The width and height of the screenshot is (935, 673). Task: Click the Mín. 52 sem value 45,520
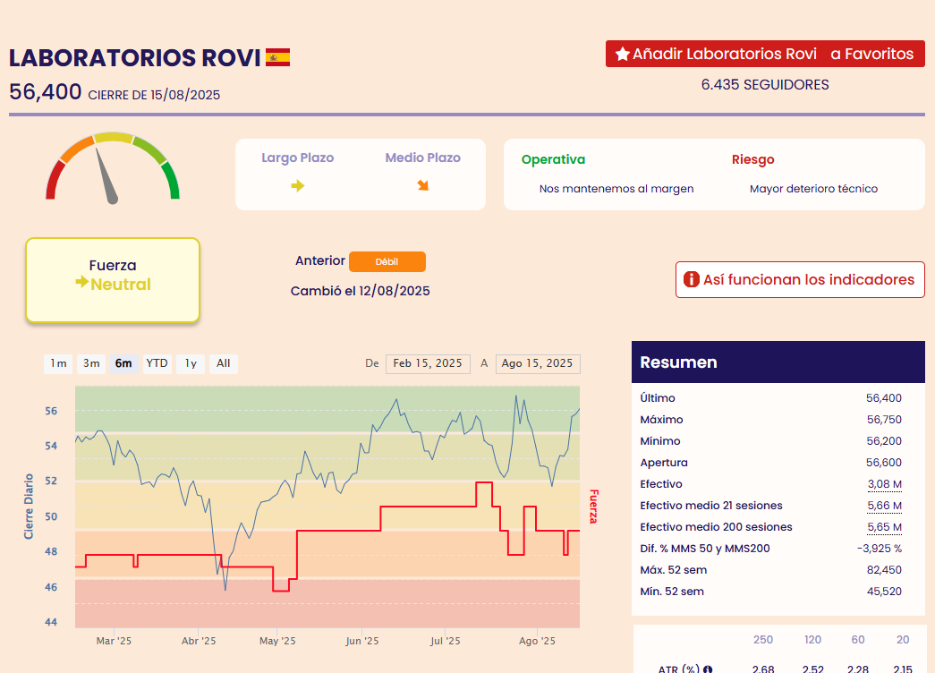[884, 592]
